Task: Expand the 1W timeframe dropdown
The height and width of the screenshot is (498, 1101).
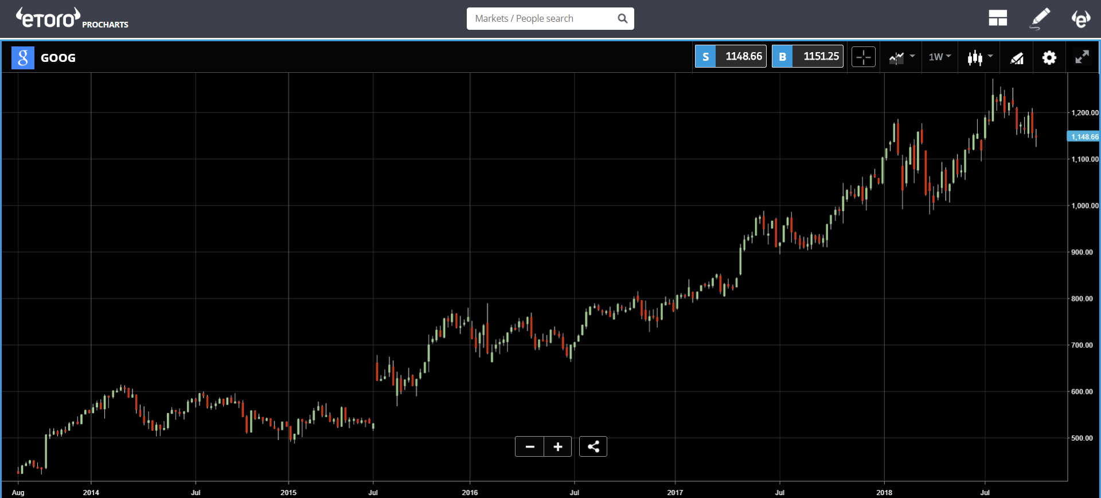Action: (940, 57)
